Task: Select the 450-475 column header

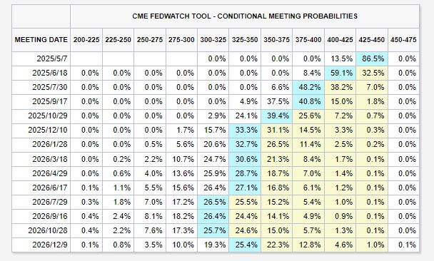Action: click(403, 40)
